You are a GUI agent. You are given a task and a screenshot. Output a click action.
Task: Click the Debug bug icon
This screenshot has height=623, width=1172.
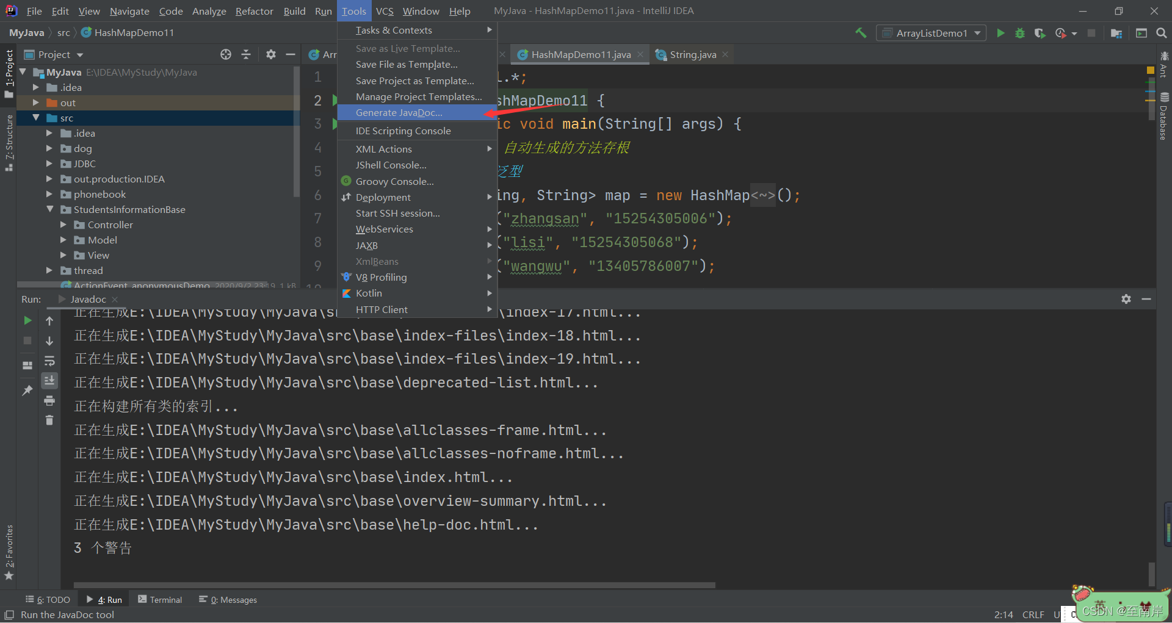tap(1020, 33)
